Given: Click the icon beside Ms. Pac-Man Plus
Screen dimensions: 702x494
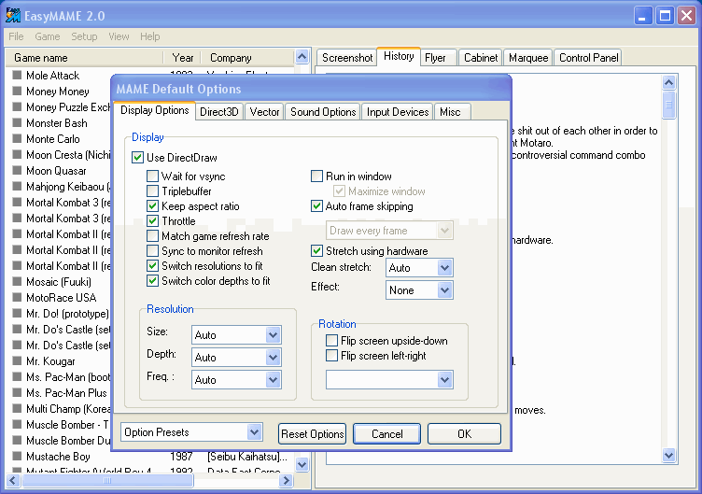Looking at the screenshot, I should (x=17, y=393).
